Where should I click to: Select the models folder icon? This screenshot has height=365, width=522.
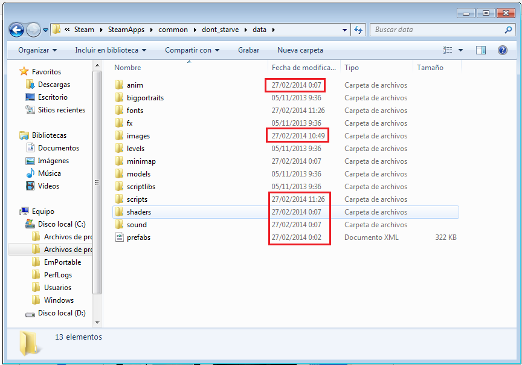point(119,173)
